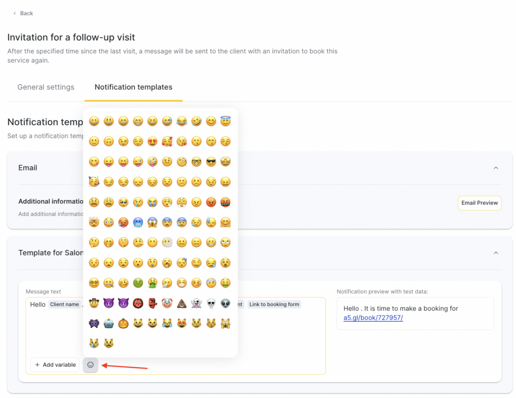Screen dimensions: 516x398
Task: Insert the sunglasses face emoji
Action: click(x=211, y=162)
